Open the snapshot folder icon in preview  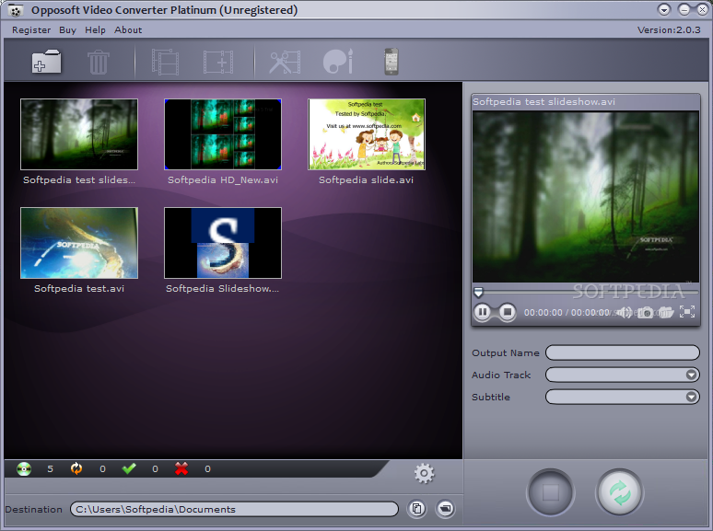point(666,312)
